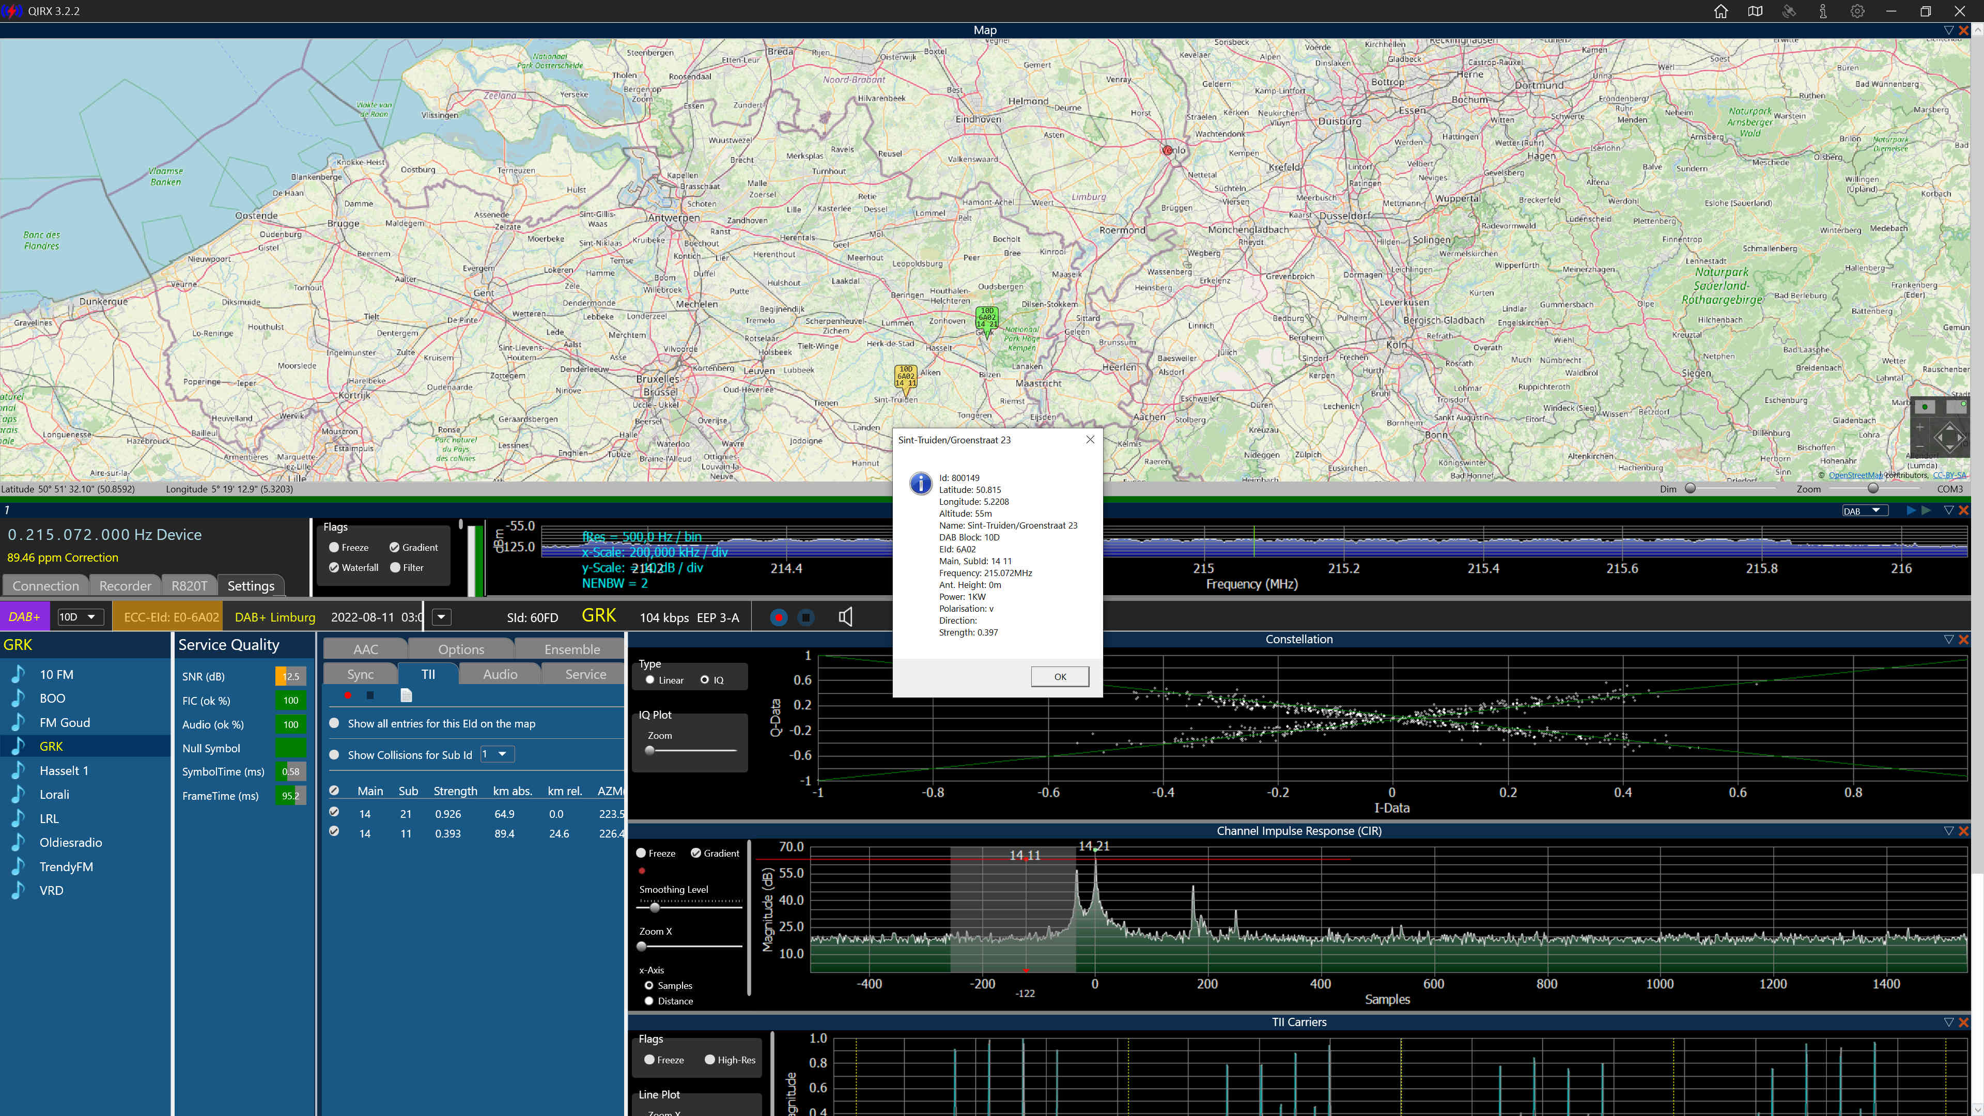Select Linear constellation type
The width and height of the screenshot is (1984, 1116).
point(664,680)
